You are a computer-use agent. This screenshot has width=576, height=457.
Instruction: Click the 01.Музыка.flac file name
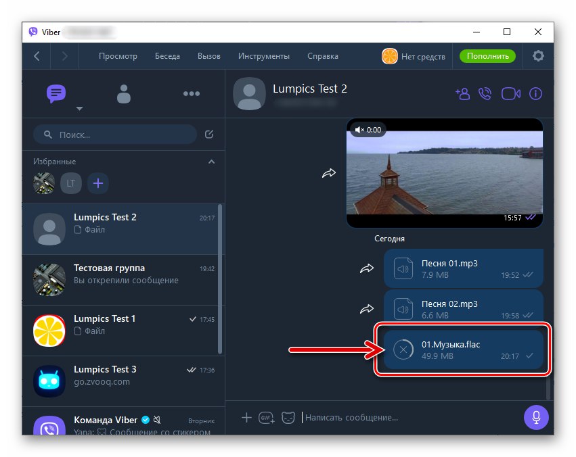[451, 344]
